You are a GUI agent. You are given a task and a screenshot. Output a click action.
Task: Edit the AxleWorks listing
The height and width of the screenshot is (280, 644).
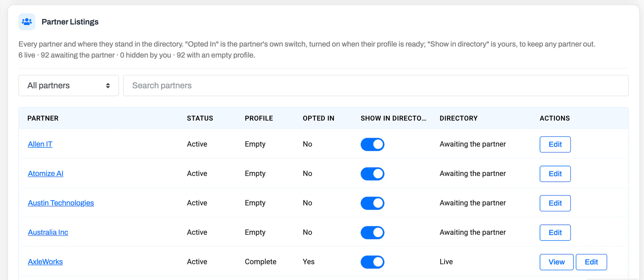(x=591, y=262)
